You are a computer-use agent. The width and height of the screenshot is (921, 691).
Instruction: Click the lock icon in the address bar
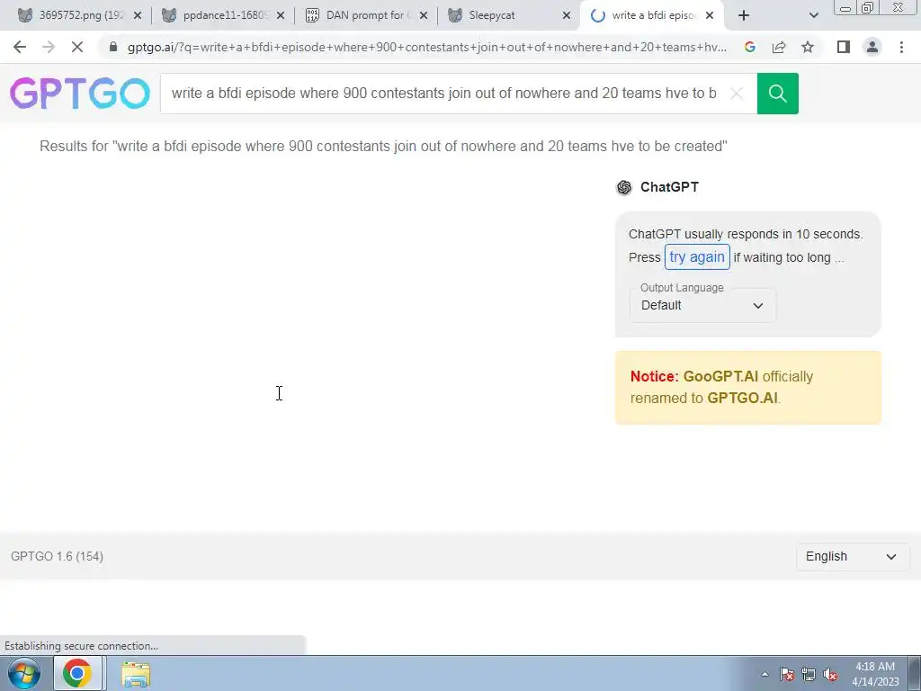click(x=113, y=47)
